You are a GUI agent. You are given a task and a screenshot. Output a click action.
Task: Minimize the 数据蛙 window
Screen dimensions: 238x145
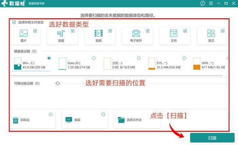tap(219, 3)
